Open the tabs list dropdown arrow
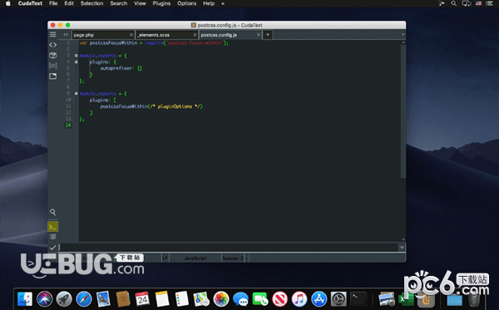Viewport: 499px width, 310px height. (403, 34)
